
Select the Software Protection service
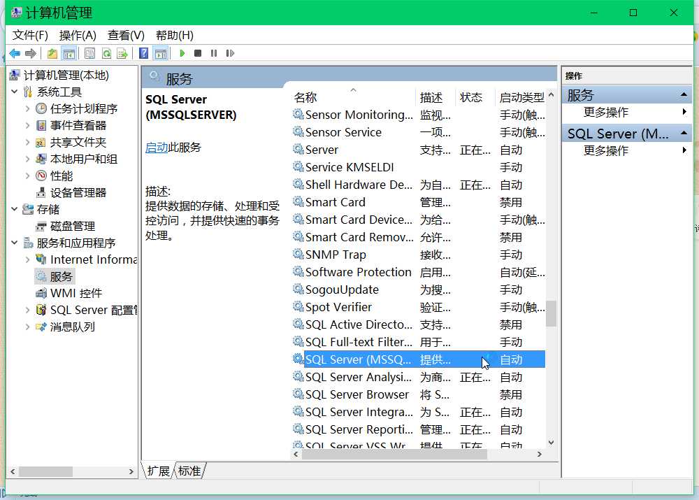pos(418,272)
